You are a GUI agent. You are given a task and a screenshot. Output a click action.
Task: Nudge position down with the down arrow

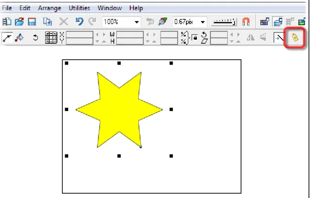coord(97,41)
